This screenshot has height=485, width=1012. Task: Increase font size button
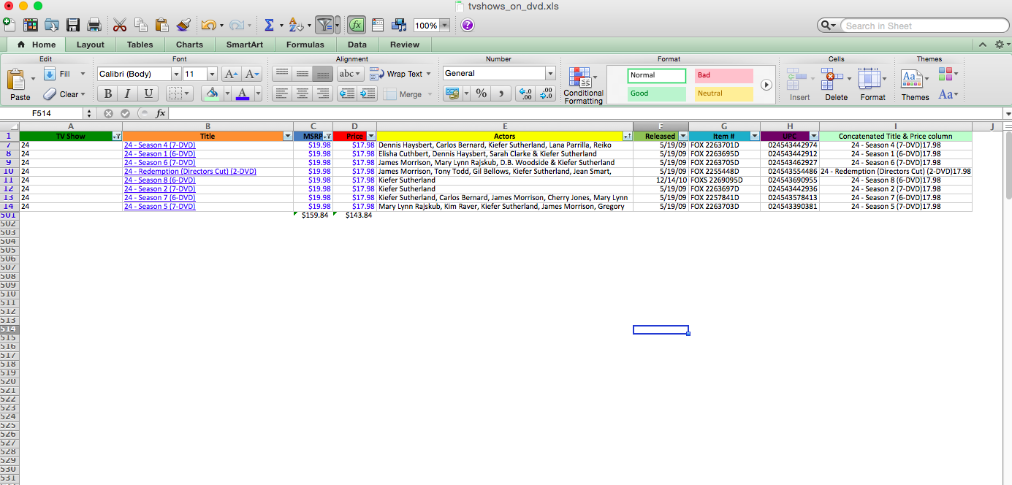(x=231, y=74)
